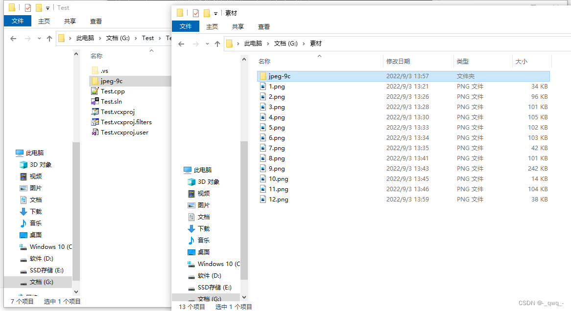The image size is (571, 311).
Task: Open quick access toolbar dropdown in 素材 title bar
Action: tap(215, 14)
